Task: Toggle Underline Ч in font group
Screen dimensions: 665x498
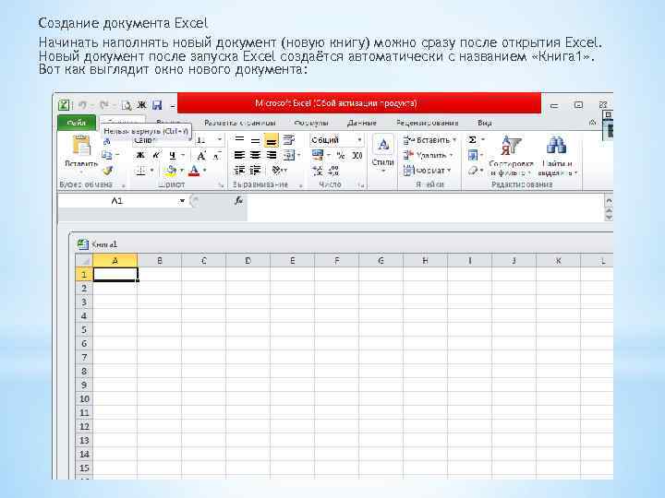Action: point(172,156)
